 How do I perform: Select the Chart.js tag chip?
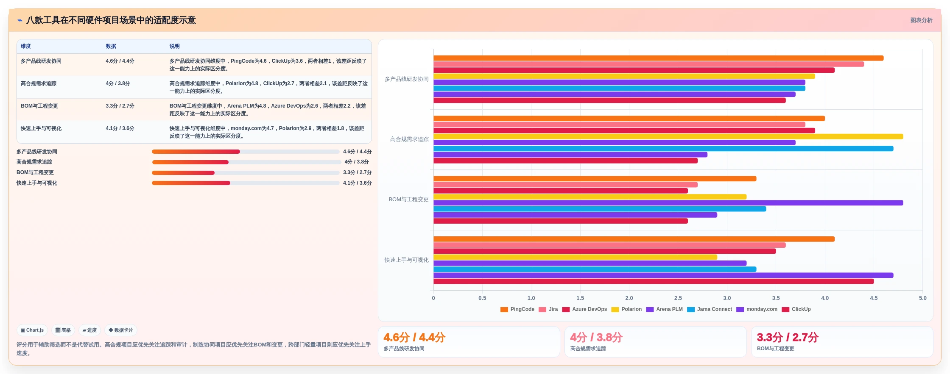click(32, 330)
